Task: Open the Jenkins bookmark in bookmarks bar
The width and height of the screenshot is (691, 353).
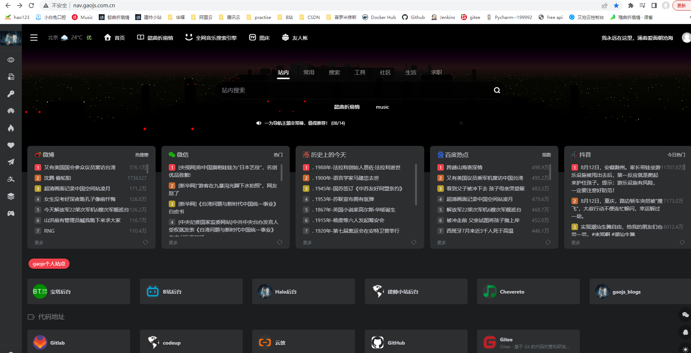Action: coord(443,17)
